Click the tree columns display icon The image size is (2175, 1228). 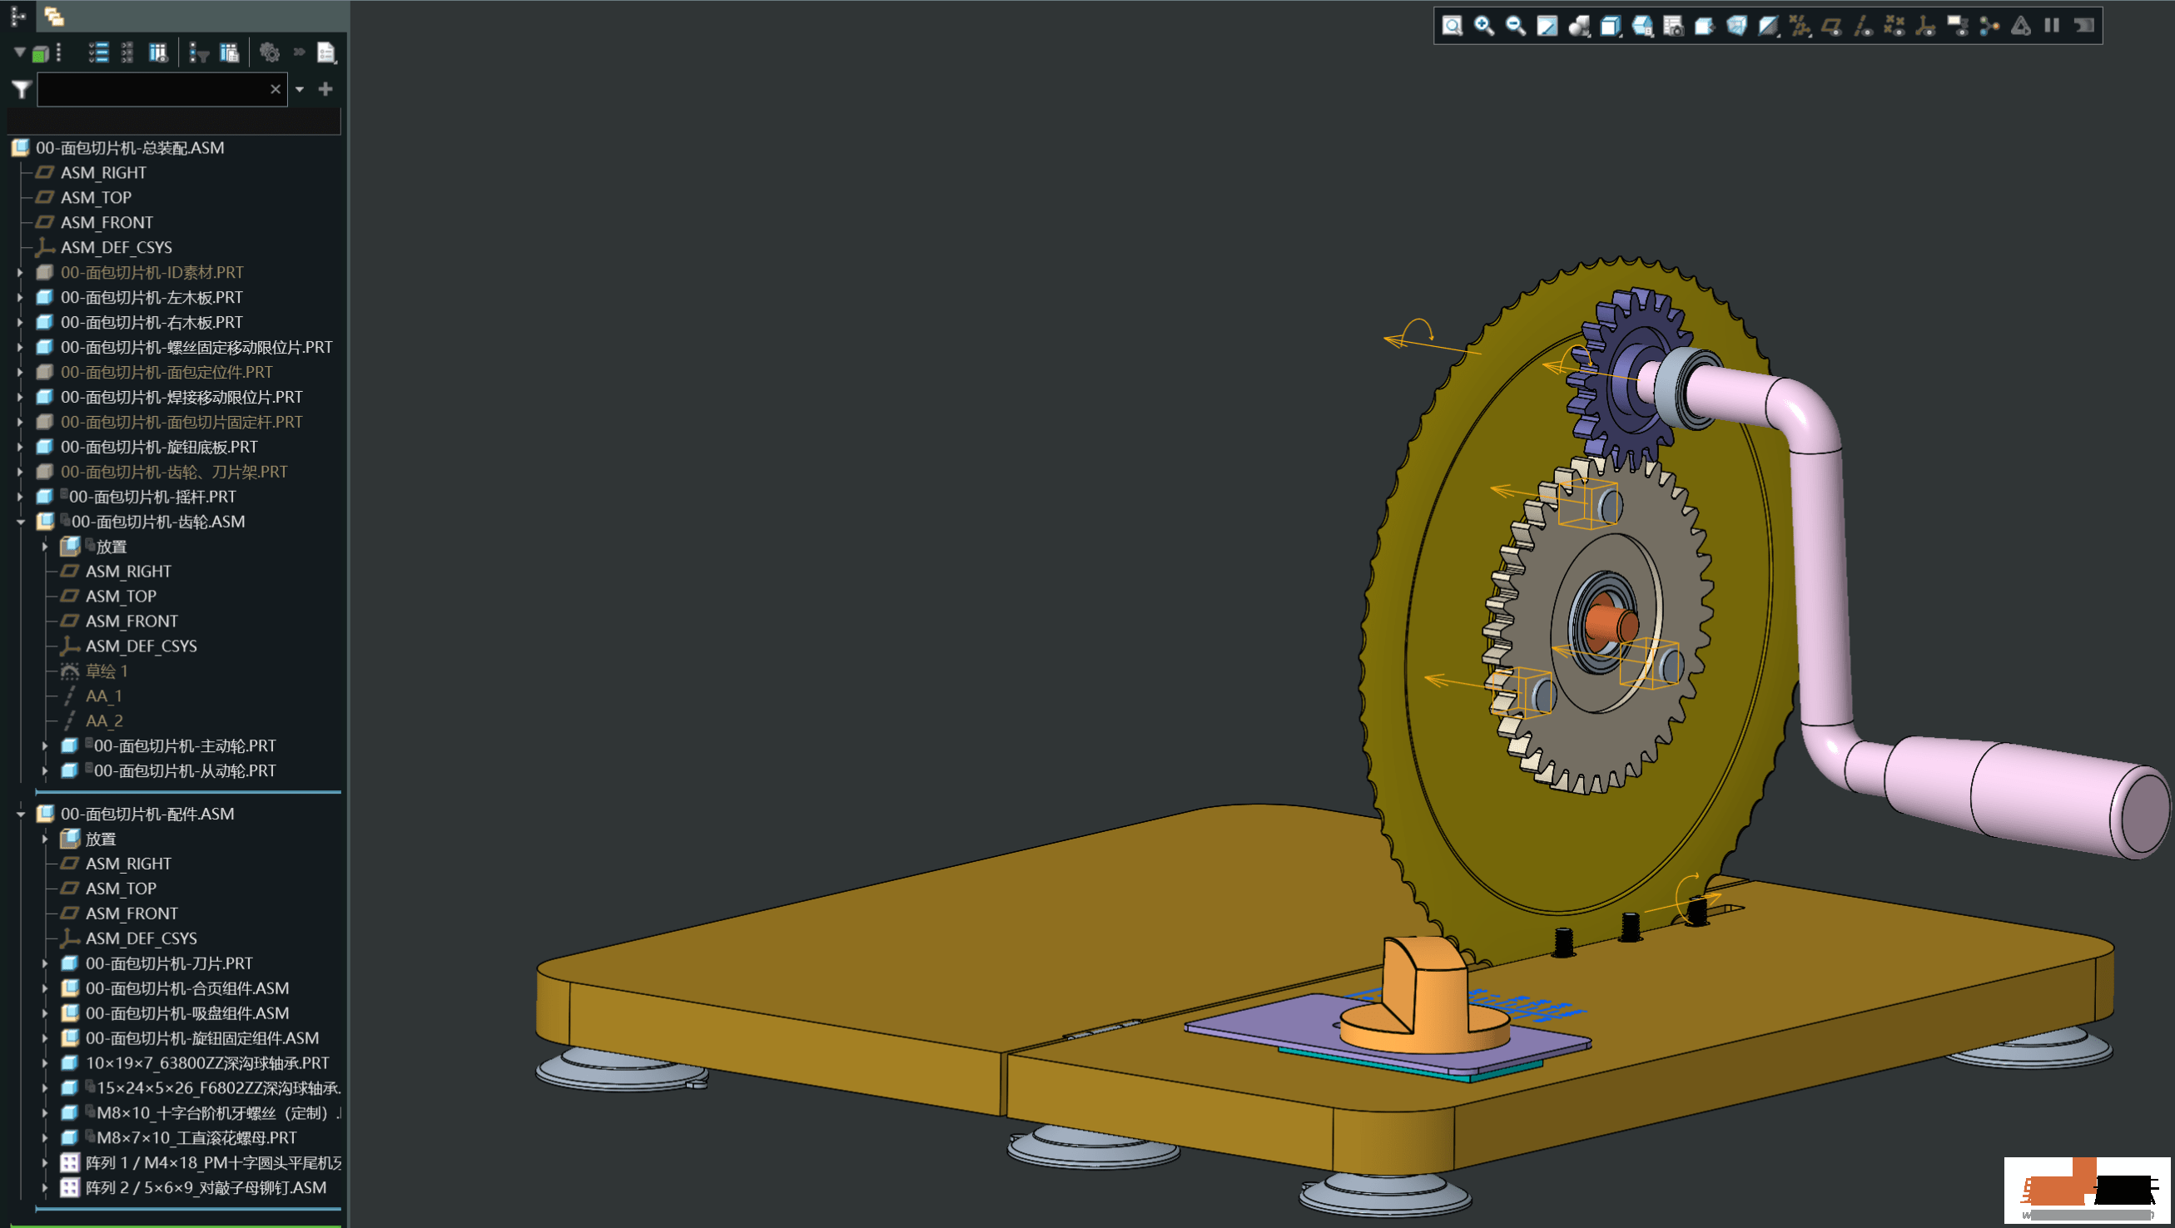pyautogui.click(x=158, y=53)
